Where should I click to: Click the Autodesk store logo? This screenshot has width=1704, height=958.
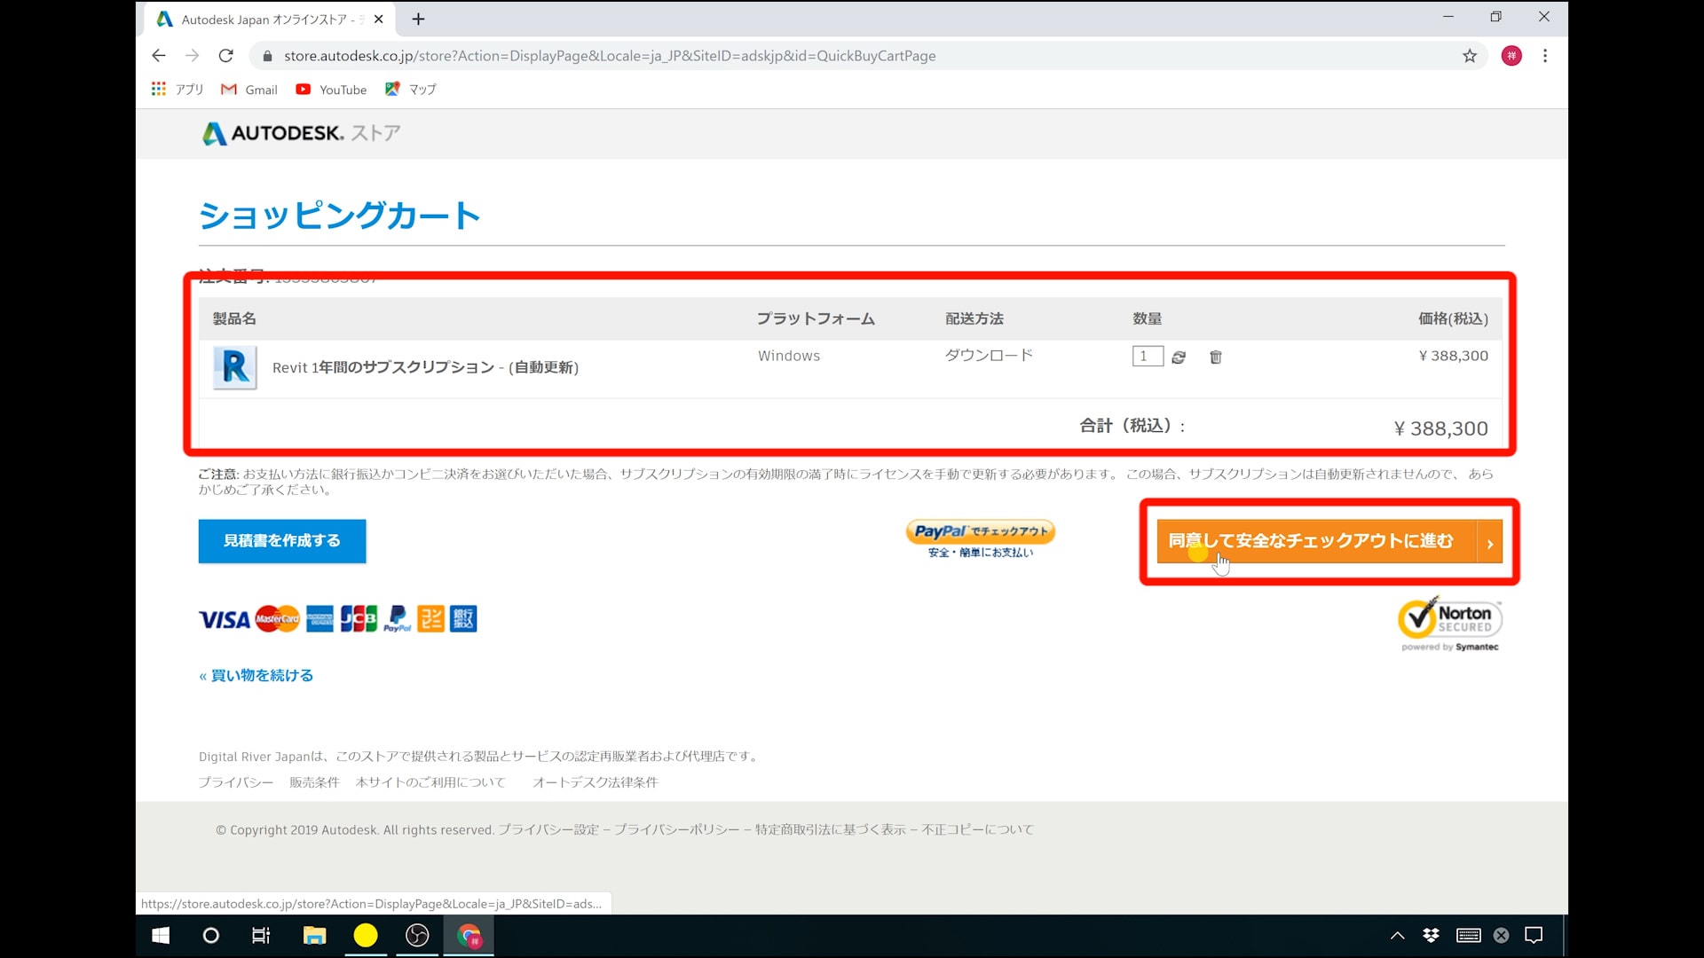(x=300, y=133)
